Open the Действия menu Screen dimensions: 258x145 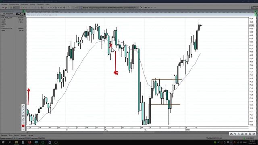click(x=24, y=4)
